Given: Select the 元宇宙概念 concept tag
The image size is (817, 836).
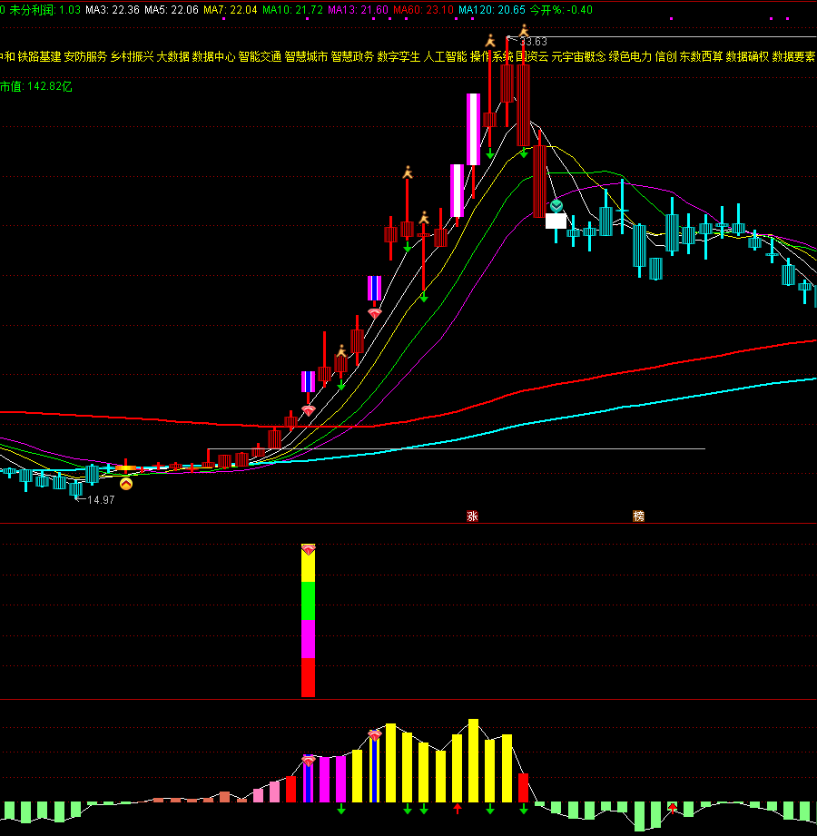Looking at the screenshot, I should (578, 56).
